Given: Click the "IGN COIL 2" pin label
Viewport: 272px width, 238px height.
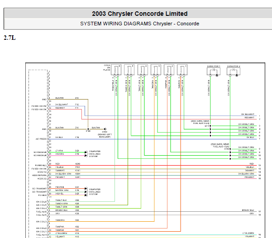Looking at the screenshot, I should click(42, 228).
